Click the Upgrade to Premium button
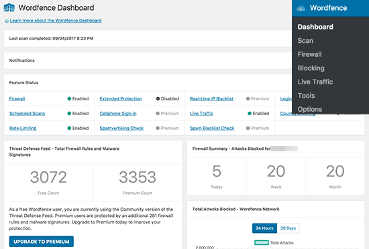369x249 pixels. (x=42, y=242)
